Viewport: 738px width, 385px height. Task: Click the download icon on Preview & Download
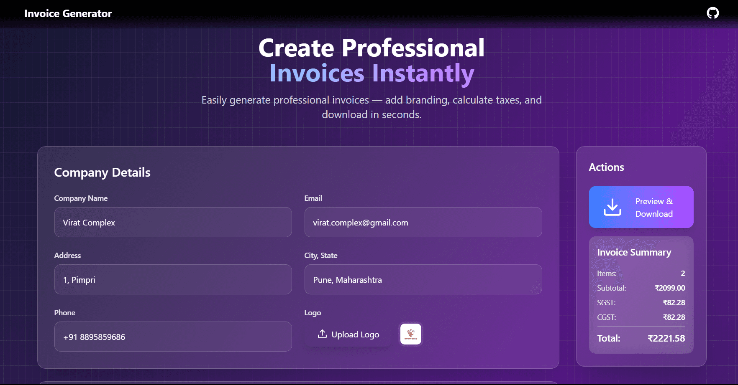(x=612, y=207)
